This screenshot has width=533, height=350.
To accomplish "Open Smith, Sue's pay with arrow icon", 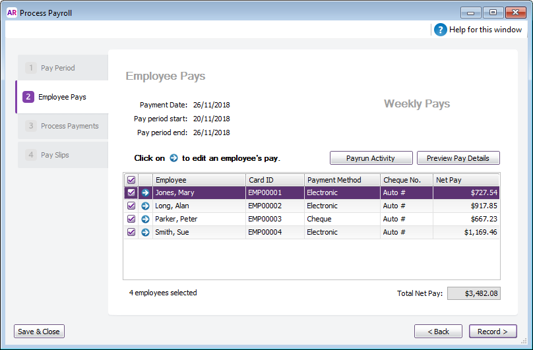I will tap(145, 232).
